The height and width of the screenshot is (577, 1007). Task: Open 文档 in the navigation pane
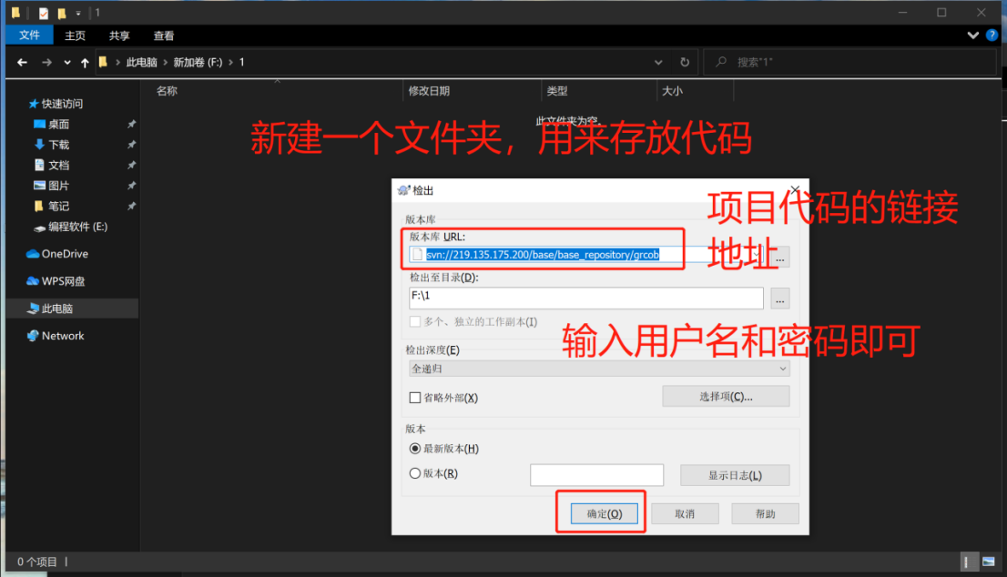pos(58,165)
